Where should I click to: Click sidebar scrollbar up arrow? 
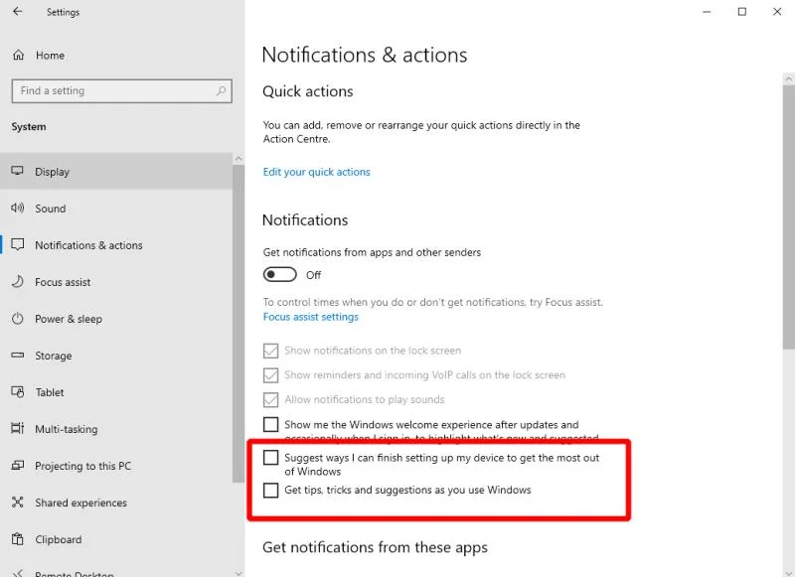tap(238, 159)
